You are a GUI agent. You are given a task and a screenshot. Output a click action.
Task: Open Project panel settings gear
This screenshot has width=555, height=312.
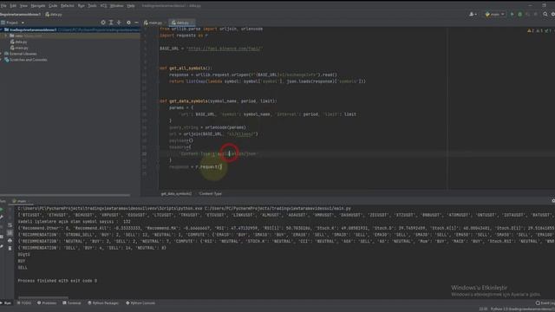[128, 23]
